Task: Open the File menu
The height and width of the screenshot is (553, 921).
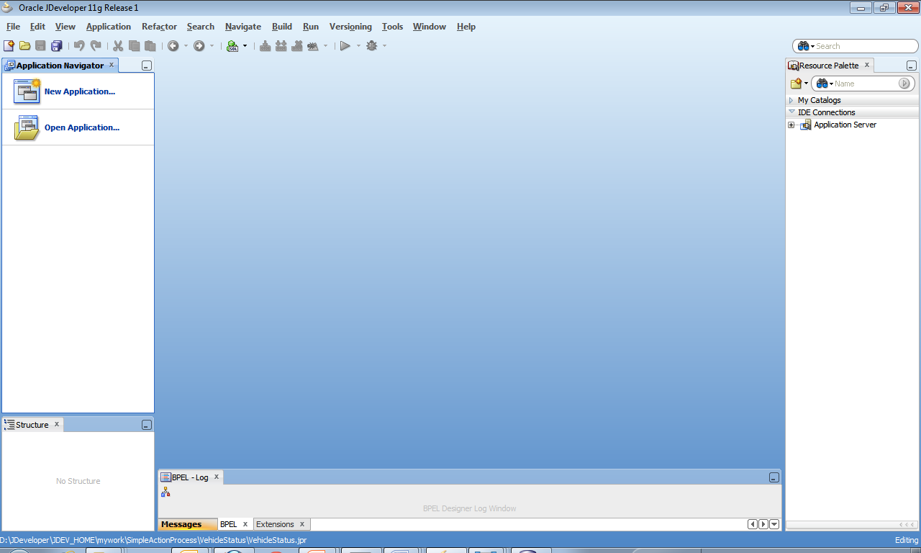Action: click(x=13, y=27)
